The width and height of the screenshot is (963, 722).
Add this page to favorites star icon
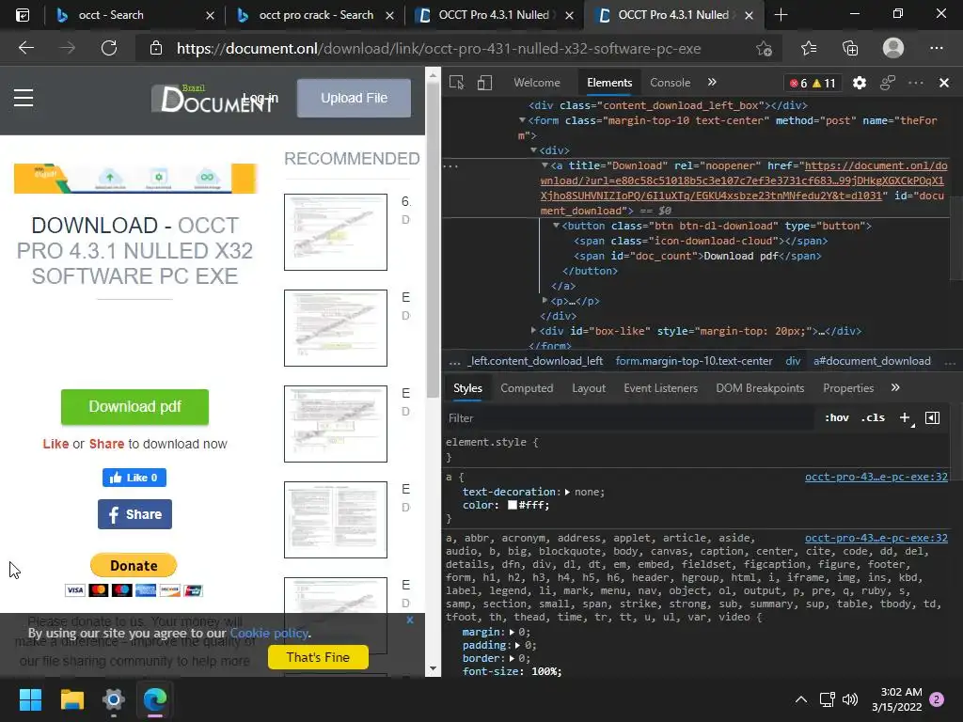[x=764, y=48]
